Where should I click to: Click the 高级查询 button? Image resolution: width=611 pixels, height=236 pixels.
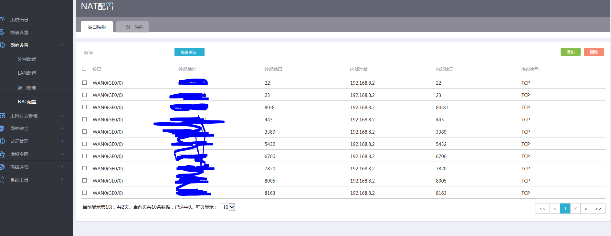[189, 52]
